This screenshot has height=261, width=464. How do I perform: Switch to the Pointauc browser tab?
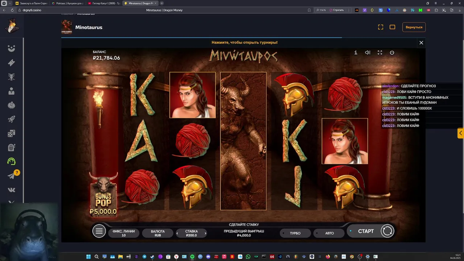[67, 3]
